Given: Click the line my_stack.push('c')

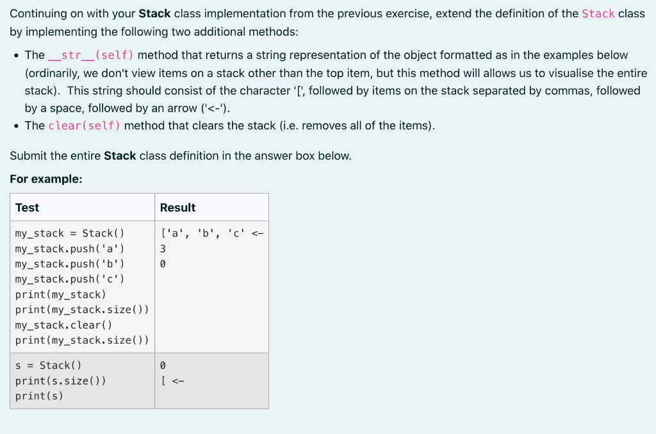Looking at the screenshot, I should click(x=70, y=279).
